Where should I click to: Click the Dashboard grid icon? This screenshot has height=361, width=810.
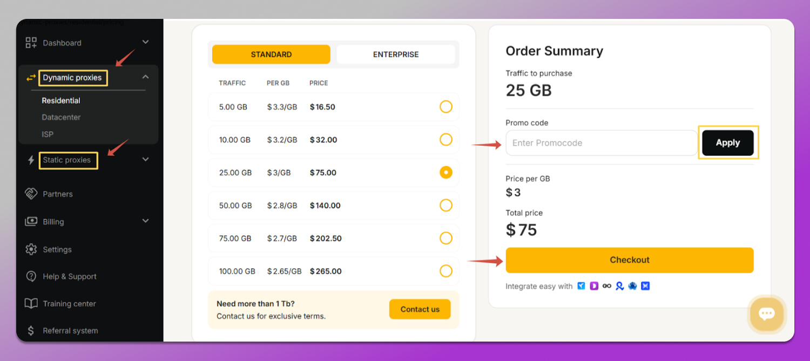(x=31, y=43)
